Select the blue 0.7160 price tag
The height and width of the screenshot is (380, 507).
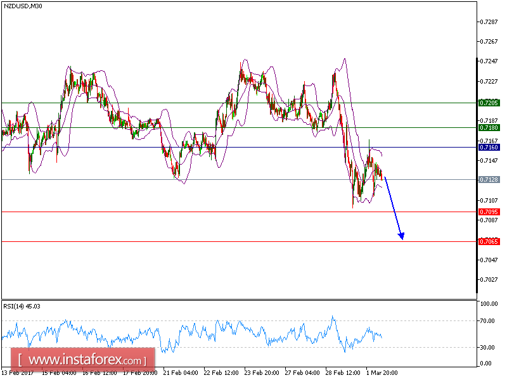pos(488,147)
